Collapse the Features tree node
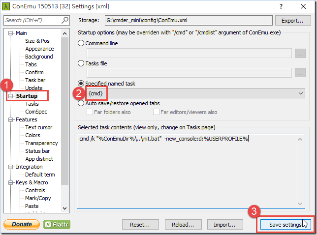This screenshot has width=317, height=235. point(10,120)
